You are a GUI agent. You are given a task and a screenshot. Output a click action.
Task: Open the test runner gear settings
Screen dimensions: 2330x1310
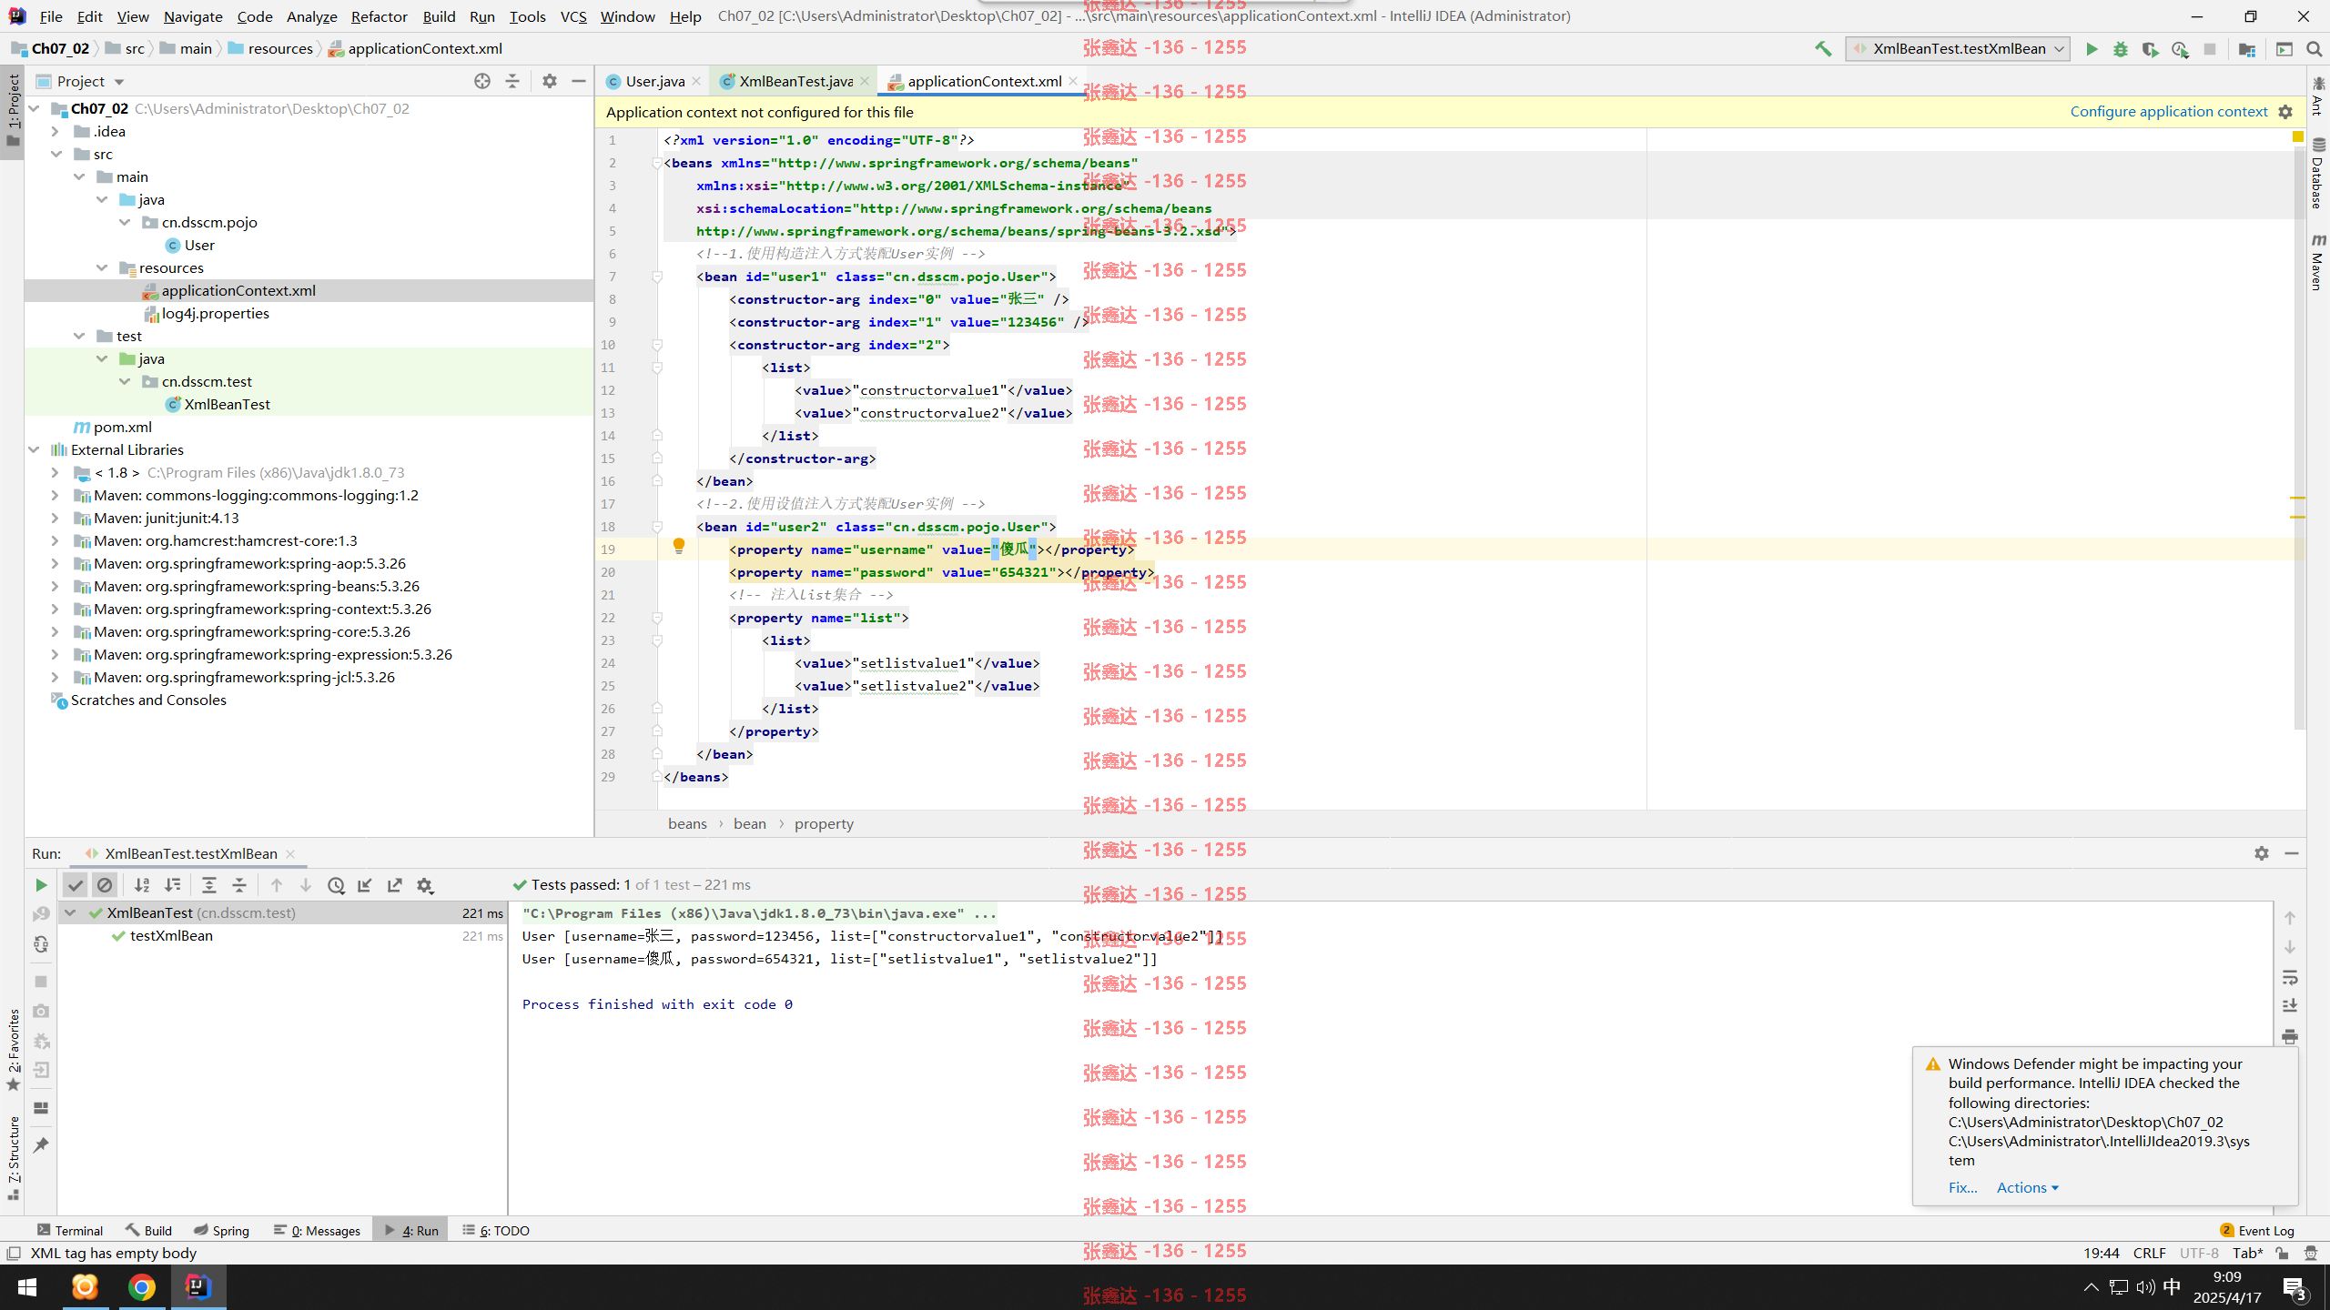[425, 885]
